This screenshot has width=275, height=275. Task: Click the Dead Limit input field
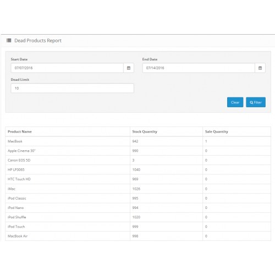tap(73, 88)
